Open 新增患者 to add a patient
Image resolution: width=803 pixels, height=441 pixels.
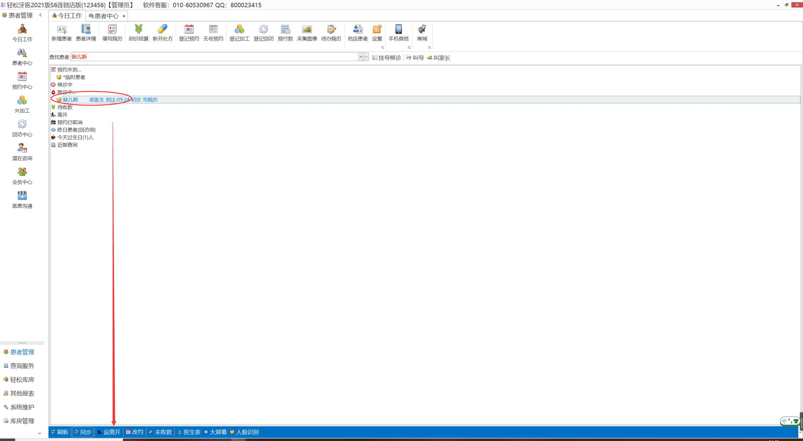(61, 33)
